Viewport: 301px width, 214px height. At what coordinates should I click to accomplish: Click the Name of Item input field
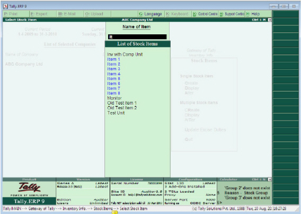(137, 37)
